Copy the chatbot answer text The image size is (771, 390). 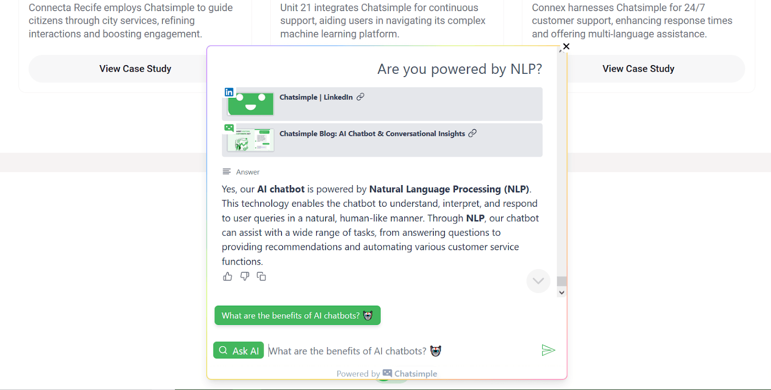click(x=261, y=277)
